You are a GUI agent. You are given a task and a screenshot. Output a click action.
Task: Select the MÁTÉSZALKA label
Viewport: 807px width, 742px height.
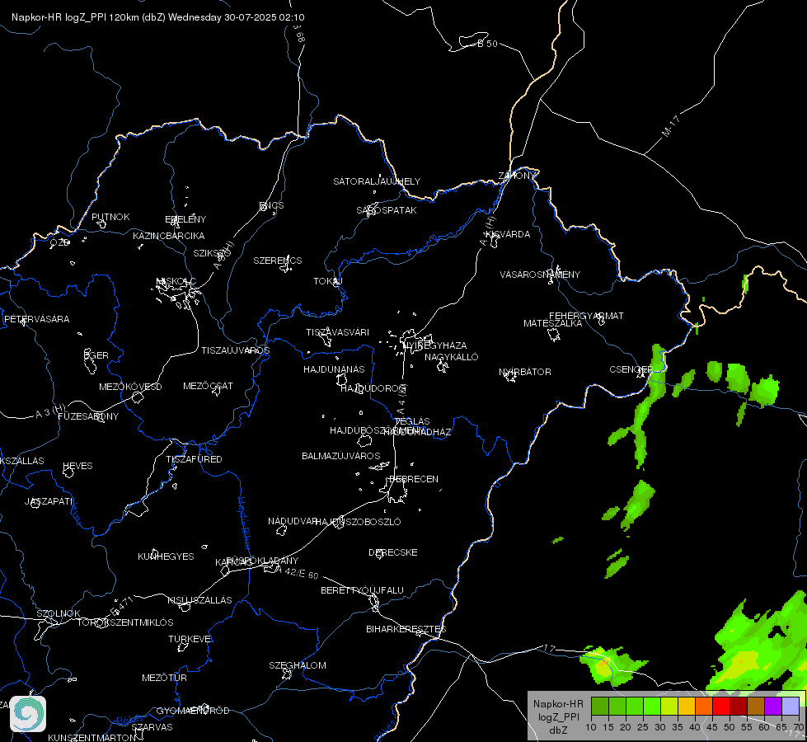tap(553, 323)
